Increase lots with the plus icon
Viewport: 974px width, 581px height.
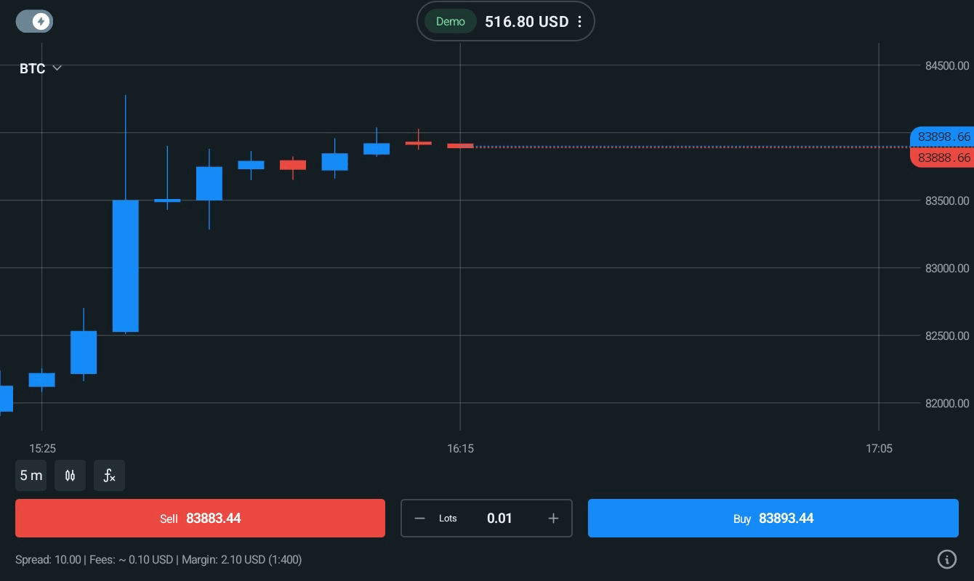tap(553, 519)
